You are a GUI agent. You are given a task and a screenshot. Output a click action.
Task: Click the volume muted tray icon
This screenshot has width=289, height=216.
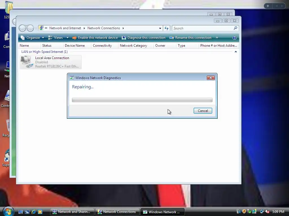click(267, 211)
